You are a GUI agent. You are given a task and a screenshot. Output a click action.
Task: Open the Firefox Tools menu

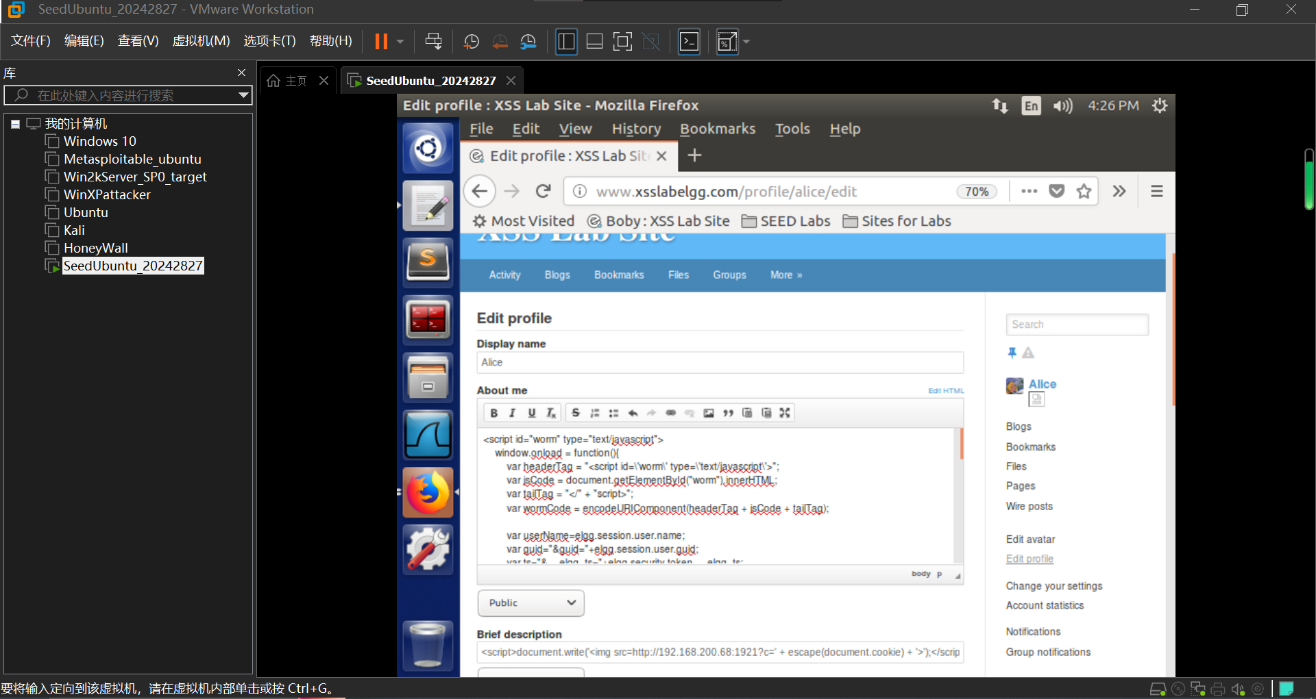(x=792, y=129)
